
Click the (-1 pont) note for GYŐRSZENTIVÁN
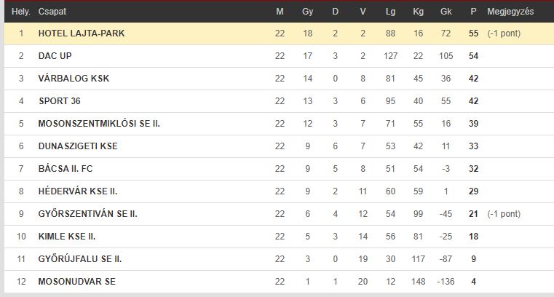tap(504, 214)
